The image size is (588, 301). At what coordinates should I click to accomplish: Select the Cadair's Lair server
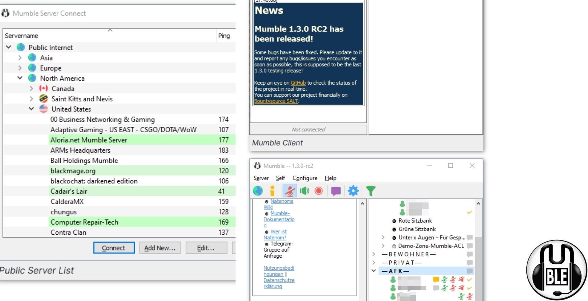pos(142,191)
